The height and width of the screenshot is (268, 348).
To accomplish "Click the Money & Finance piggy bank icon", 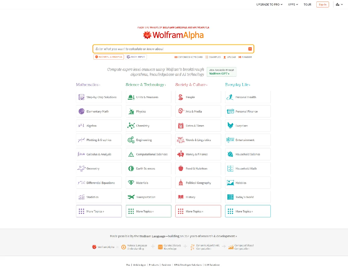I will tap(181, 154).
